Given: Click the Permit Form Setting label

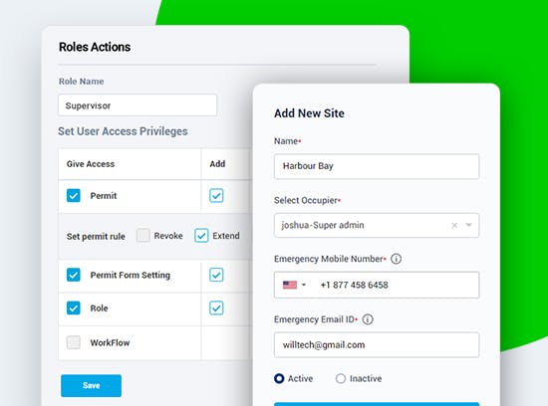Looking at the screenshot, I should click(x=130, y=275).
